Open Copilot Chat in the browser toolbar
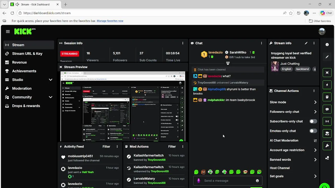Viewport: 335px width, 188px height. pyautogui.click(x=326, y=13)
